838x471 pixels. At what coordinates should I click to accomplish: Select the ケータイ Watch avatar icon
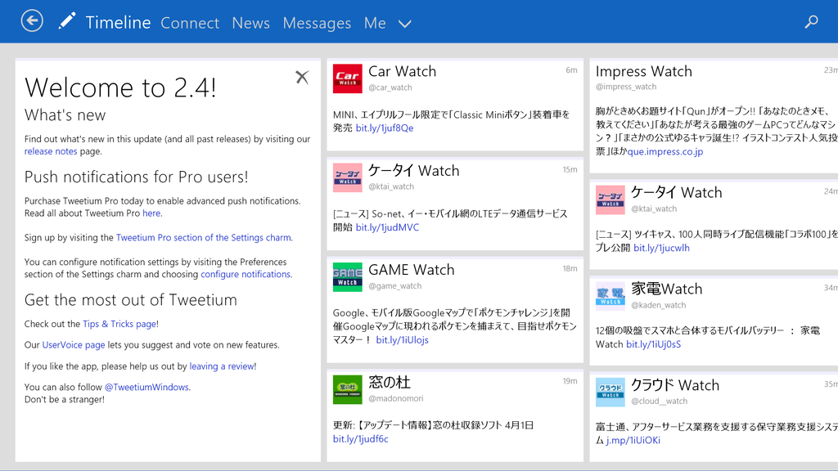347,177
